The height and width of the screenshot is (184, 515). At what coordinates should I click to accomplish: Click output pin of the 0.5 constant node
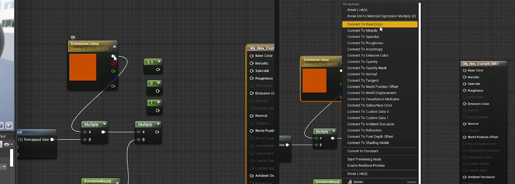click(158, 70)
